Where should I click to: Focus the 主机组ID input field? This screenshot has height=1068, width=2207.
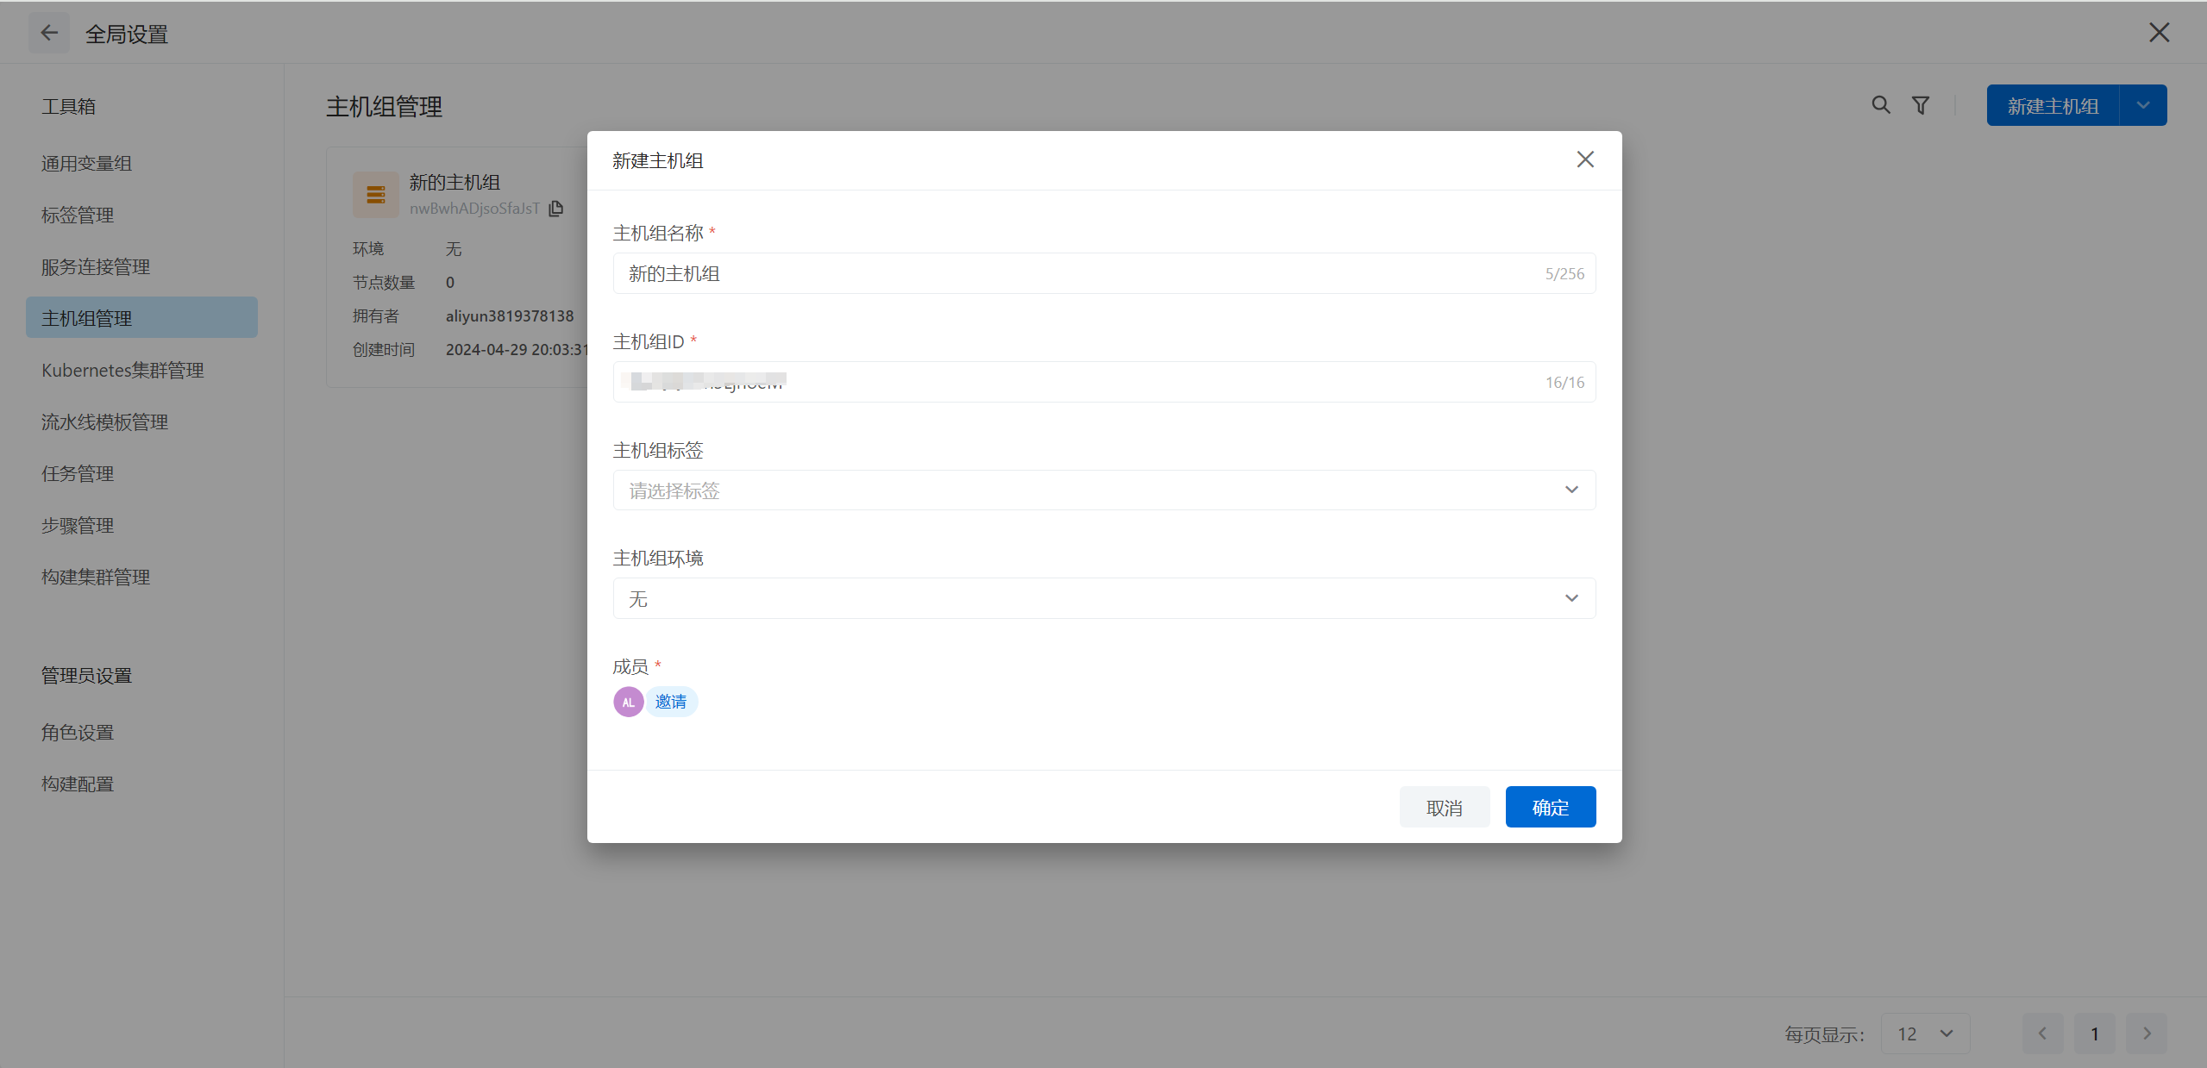[x=1104, y=382]
